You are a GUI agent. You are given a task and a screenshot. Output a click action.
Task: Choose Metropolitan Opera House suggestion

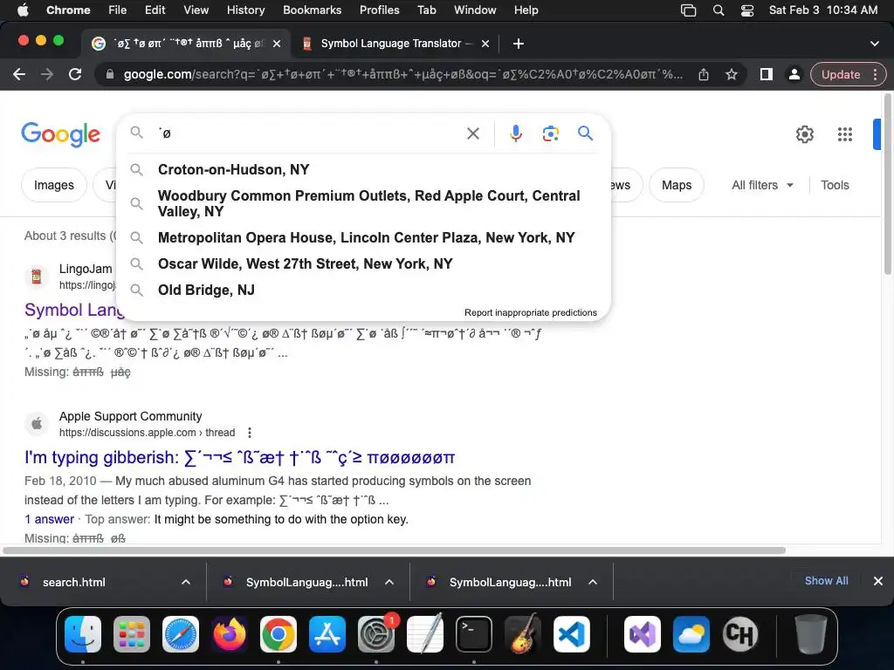(x=362, y=237)
